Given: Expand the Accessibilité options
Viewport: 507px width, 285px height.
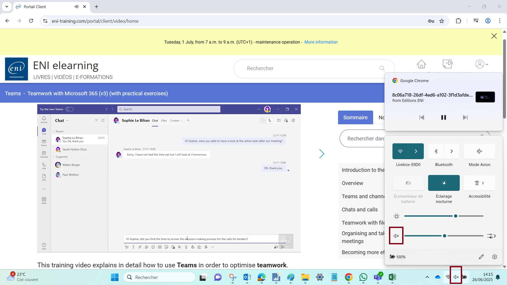Looking at the screenshot, I should tap(479, 183).
